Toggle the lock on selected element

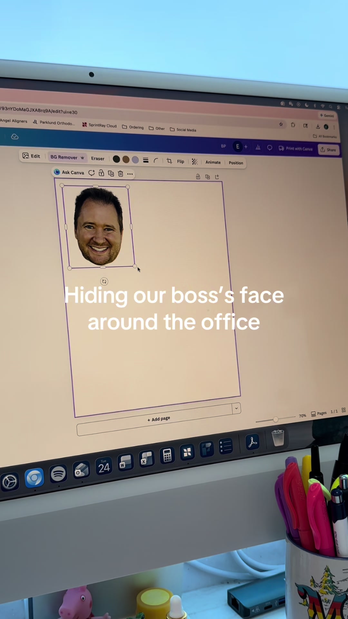pyautogui.click(x=101, y=173)
